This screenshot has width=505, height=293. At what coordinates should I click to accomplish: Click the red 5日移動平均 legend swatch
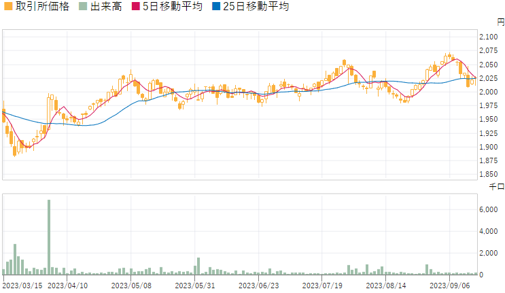click(136, 6)
